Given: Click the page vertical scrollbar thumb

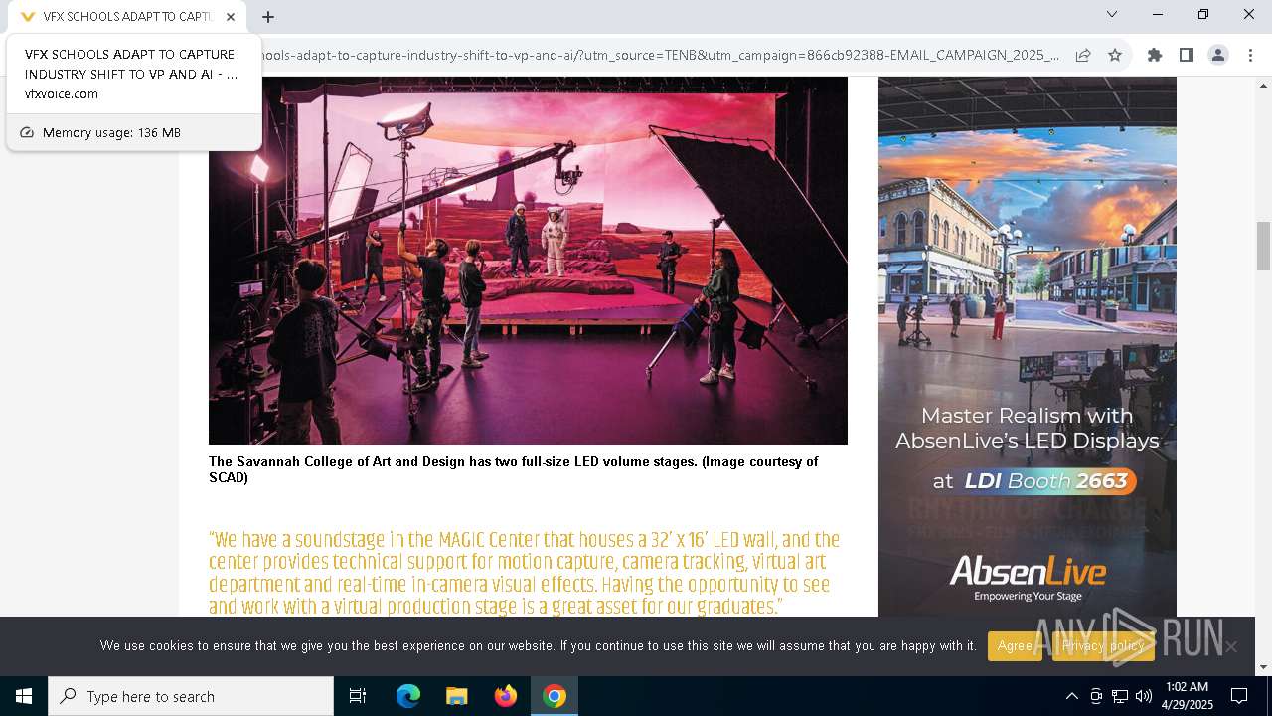Looking at the screenshot, I should point(1264,246).
